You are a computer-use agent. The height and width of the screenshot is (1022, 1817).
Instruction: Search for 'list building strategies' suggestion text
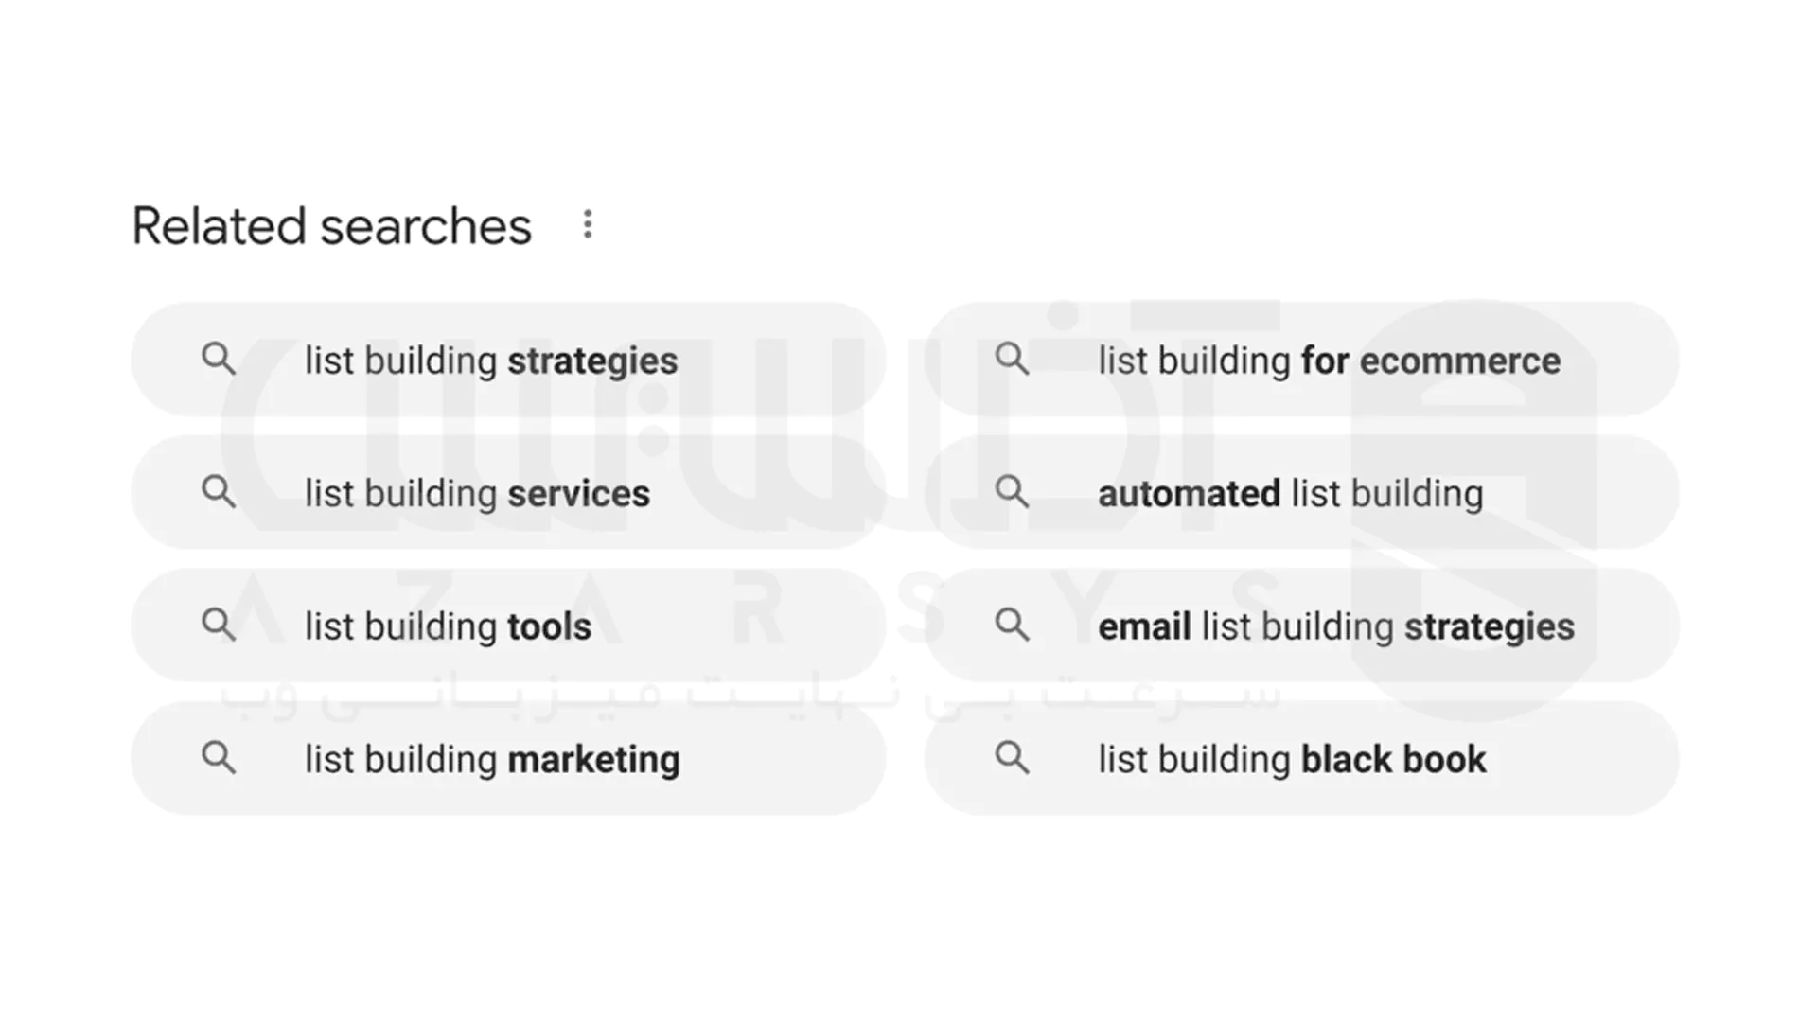(490, 361)
